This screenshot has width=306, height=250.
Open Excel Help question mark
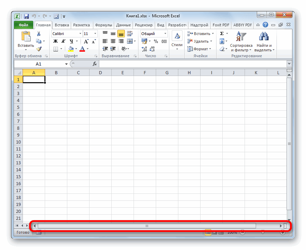[x=265, y=25]
